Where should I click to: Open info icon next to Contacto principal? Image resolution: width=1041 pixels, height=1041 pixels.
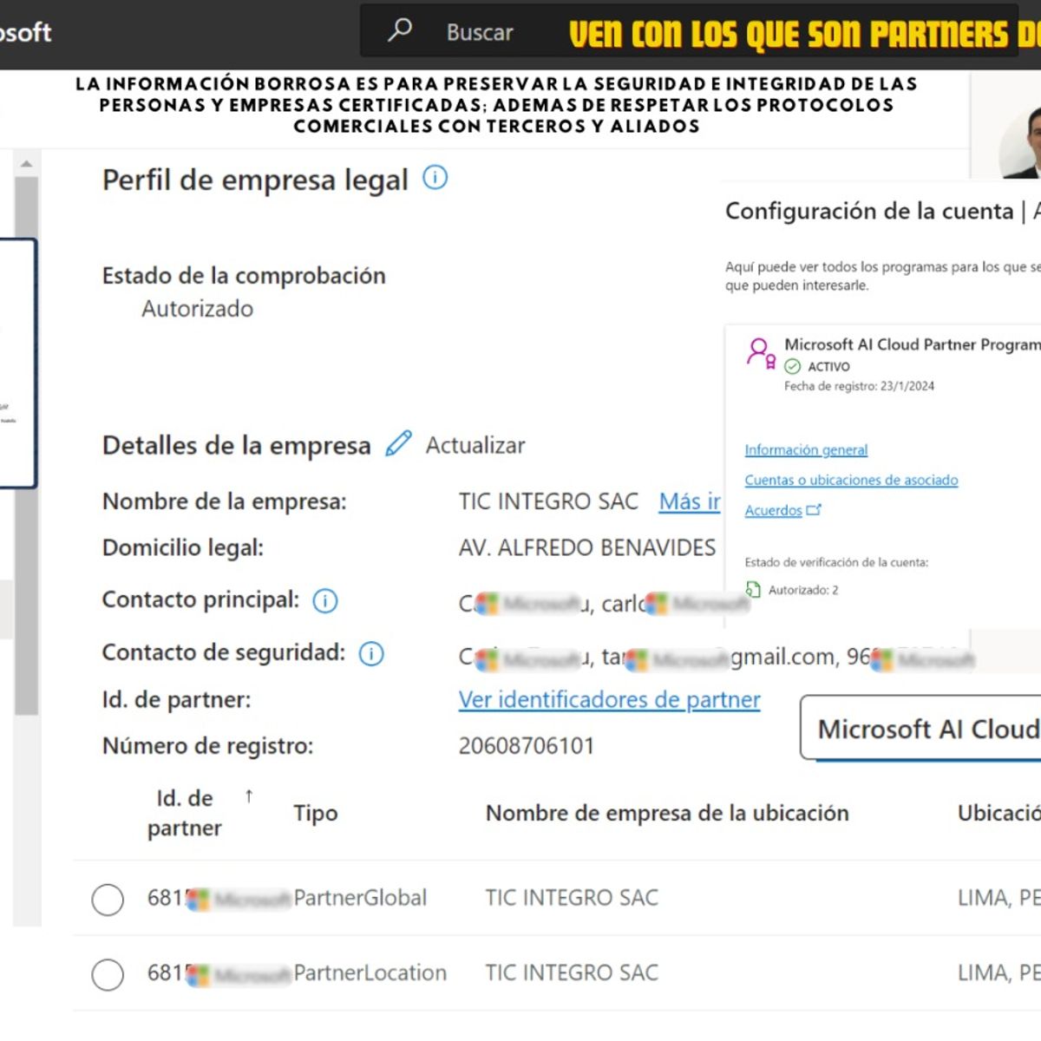click(x=324, y=600)
